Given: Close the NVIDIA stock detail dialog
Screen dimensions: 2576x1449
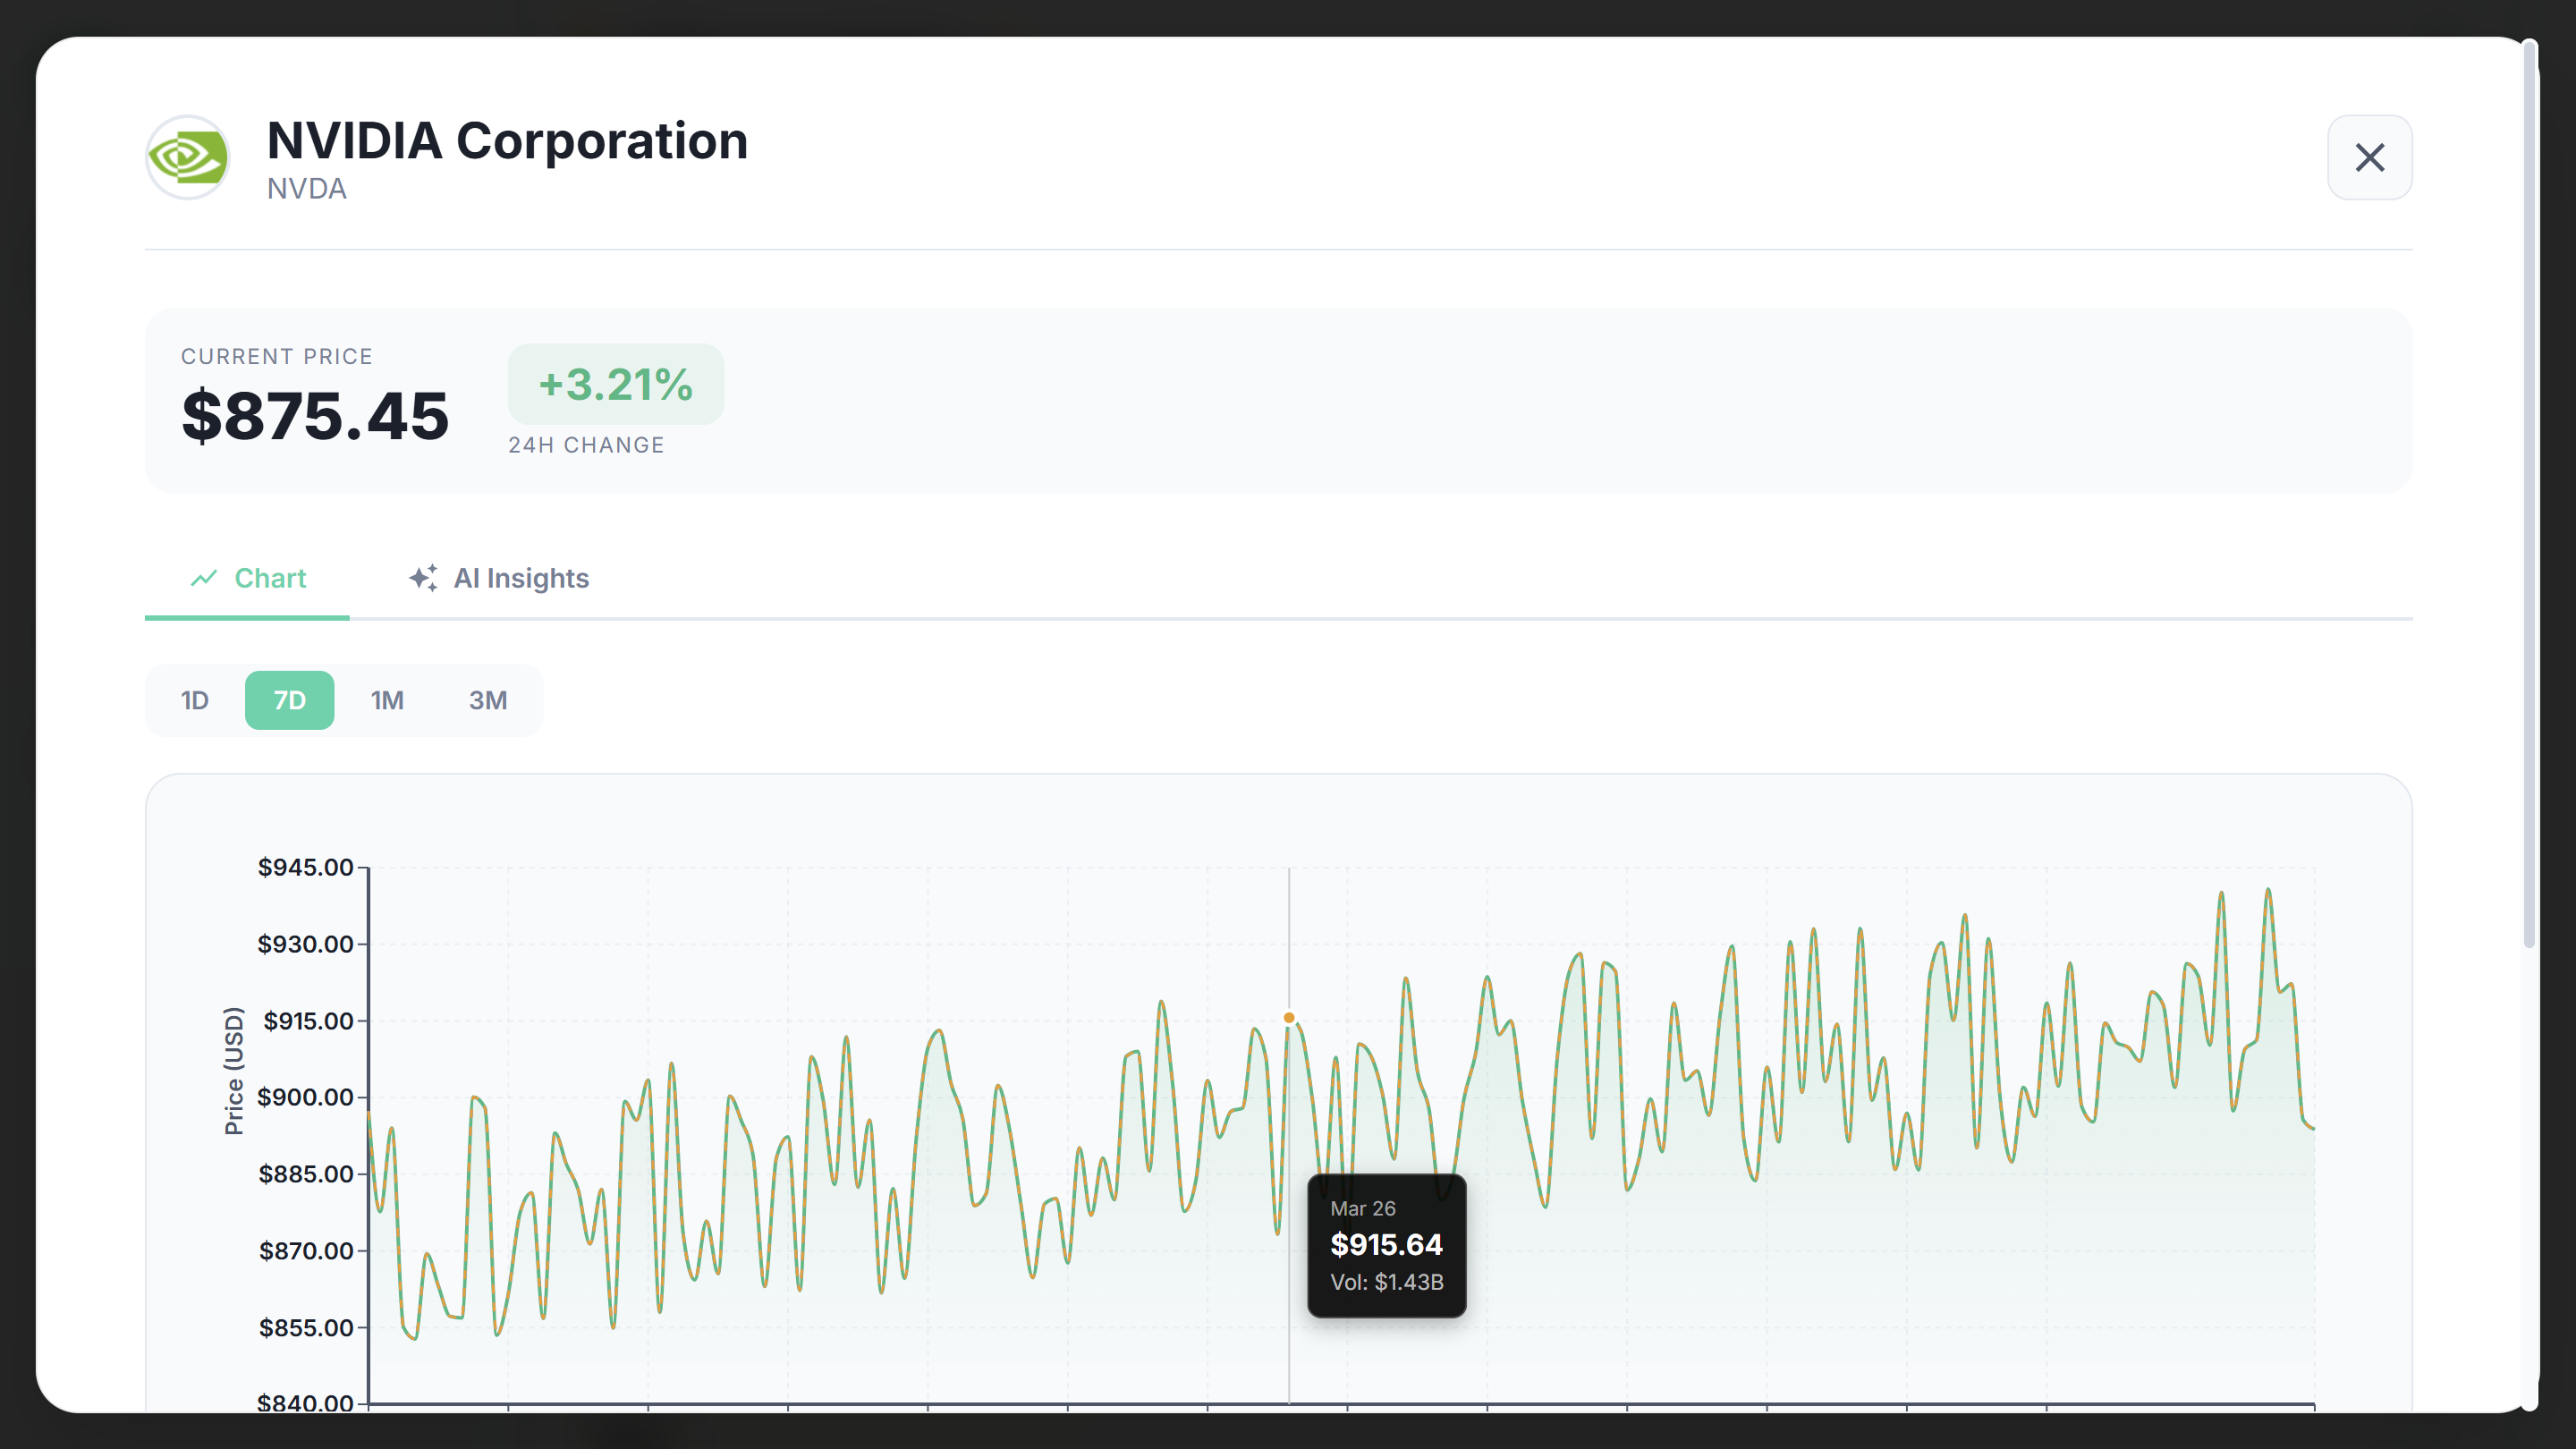Looking at the screenshot, I should tap(2369, 157).
